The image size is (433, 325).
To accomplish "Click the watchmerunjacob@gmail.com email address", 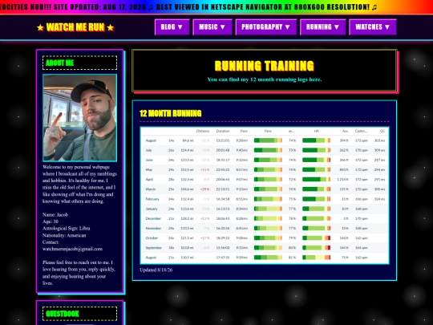I will [72, 249].
